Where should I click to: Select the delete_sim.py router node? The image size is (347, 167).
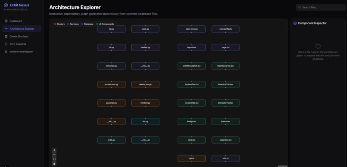click(x=145, y=84)
